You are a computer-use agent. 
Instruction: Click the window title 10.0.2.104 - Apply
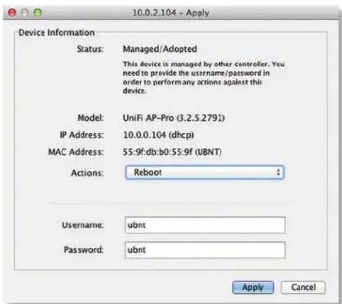[171, 13]
